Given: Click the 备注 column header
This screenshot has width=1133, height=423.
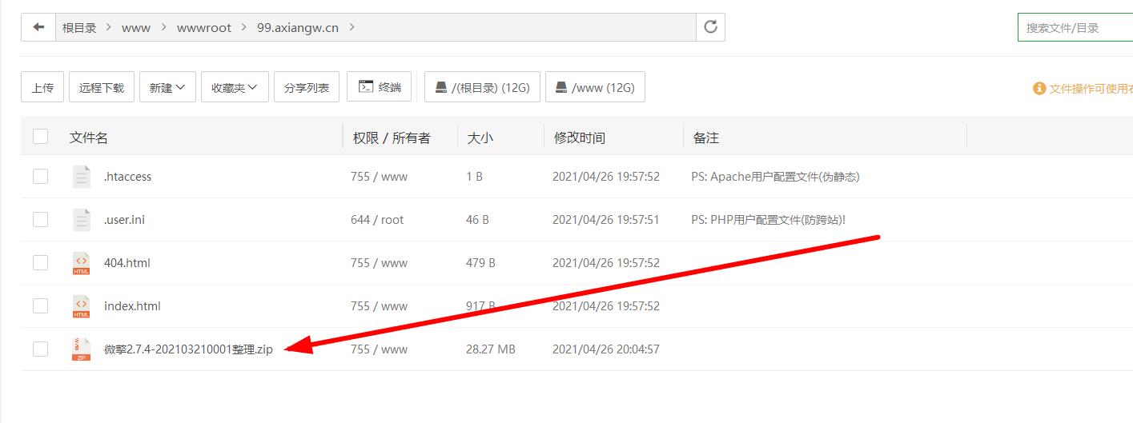Looking at the screenshot, I should (x=706, y=138).
